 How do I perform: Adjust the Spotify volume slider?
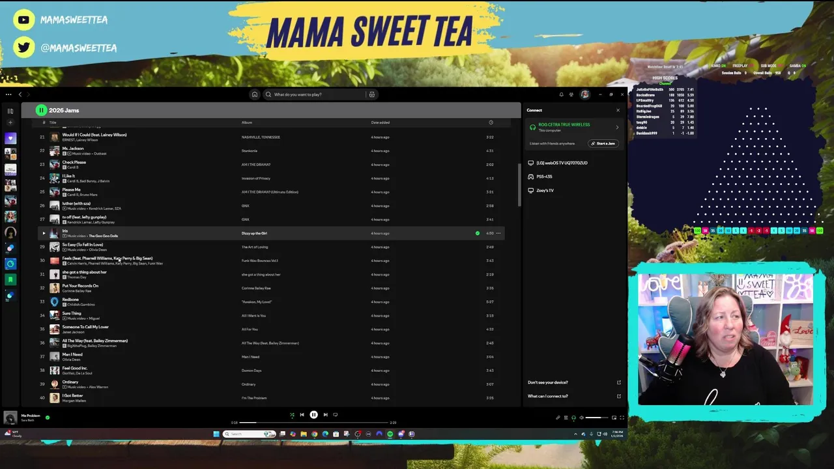597,418
